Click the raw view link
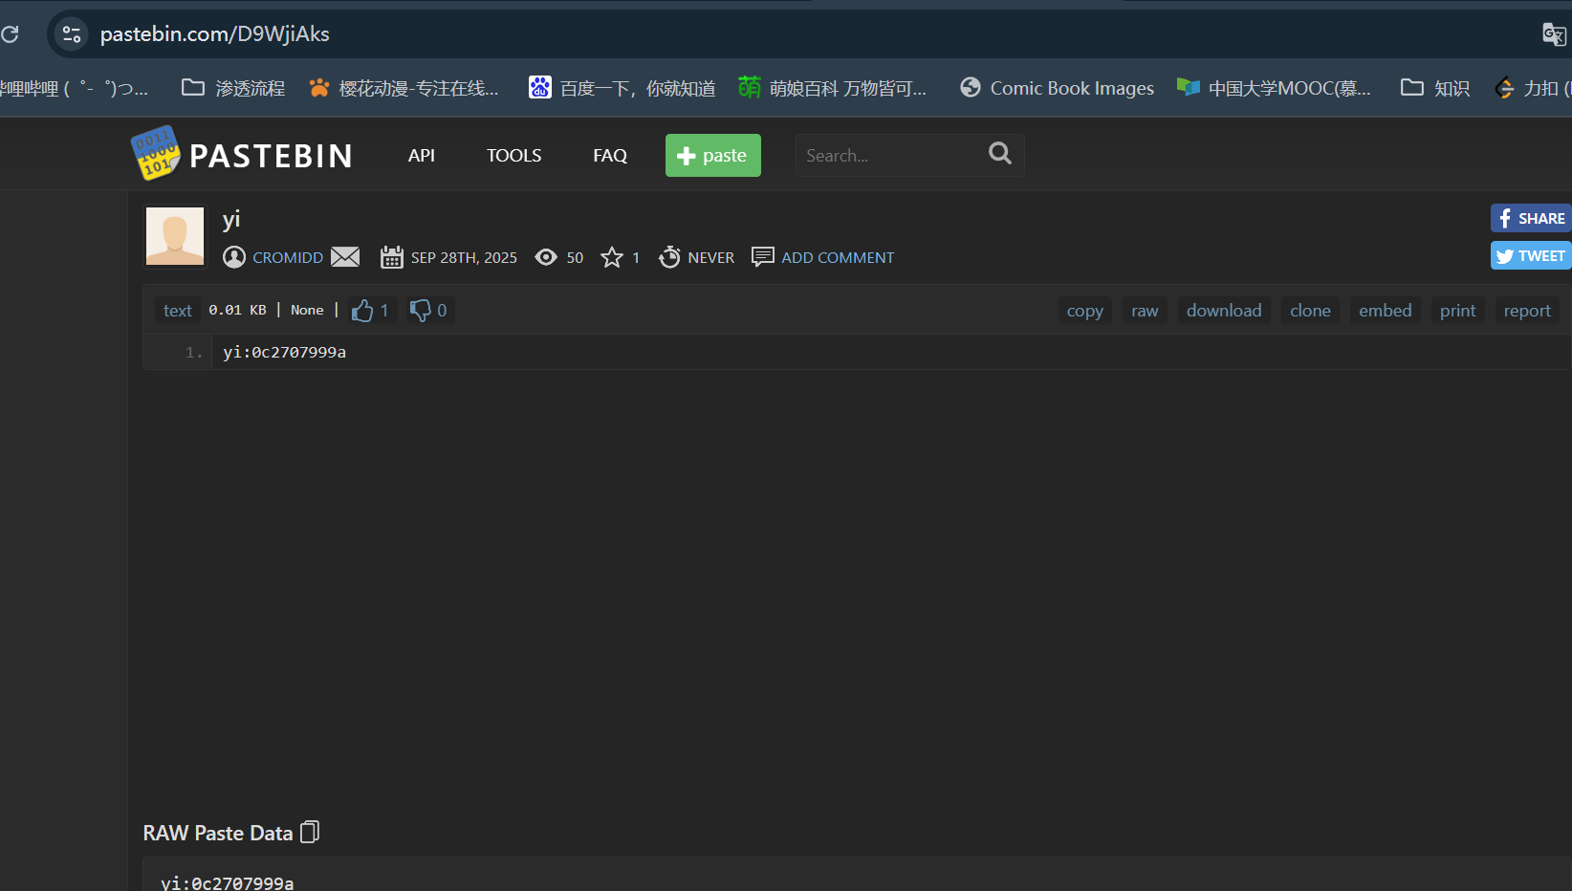Image resolution: width=1572 pixels, height=891 pixels. coord(1145,311)
